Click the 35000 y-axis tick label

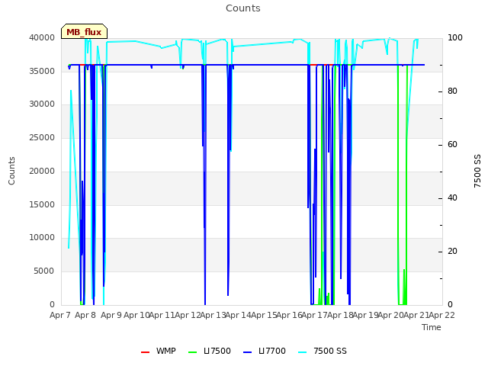[x=42, y=71]
